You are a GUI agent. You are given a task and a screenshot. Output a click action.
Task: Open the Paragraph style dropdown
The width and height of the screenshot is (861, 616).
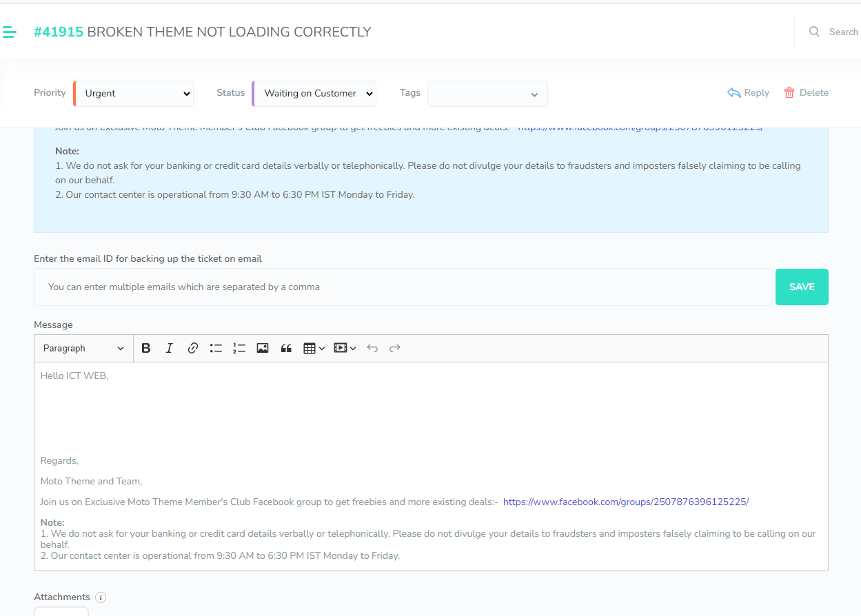83,348
